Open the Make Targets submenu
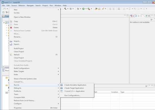The image size is (155, 110). (x=35, y=71)
